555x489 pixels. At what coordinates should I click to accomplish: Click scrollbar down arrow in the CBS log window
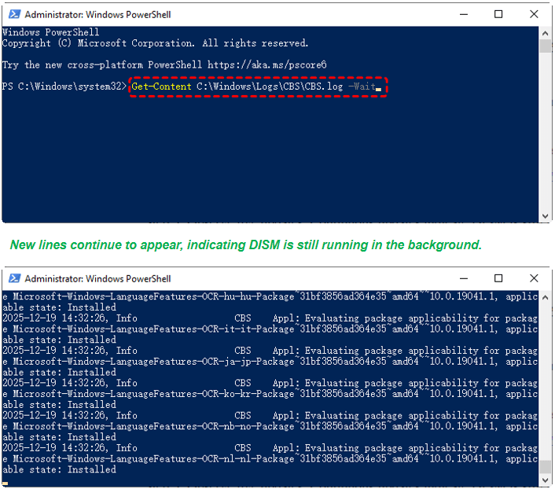(546, 480)
